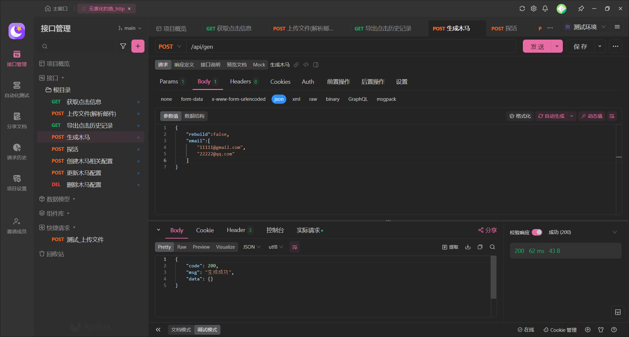Image resolution: width=629 pixels, height=337 pixels.
Task: Toggle word wrap icon in request body editor
Action: point(612,116)
